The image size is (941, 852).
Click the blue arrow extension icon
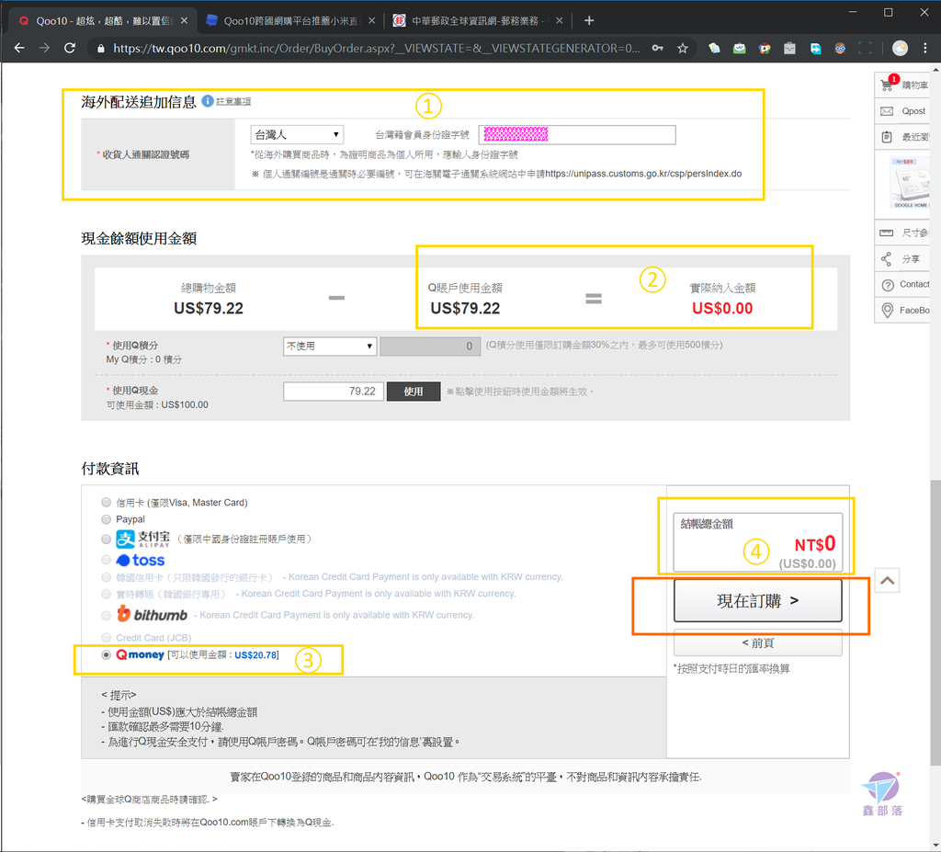click(815, 48)
